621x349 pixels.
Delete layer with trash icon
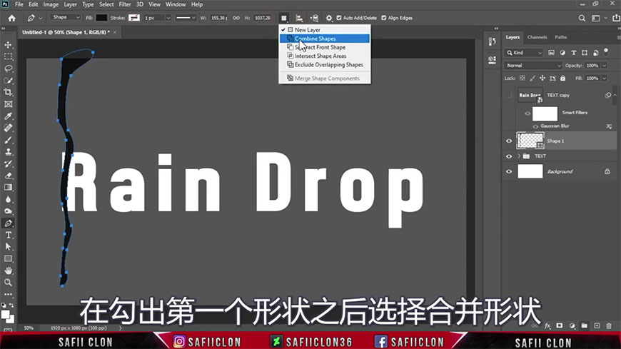click(x=609, y=326)
